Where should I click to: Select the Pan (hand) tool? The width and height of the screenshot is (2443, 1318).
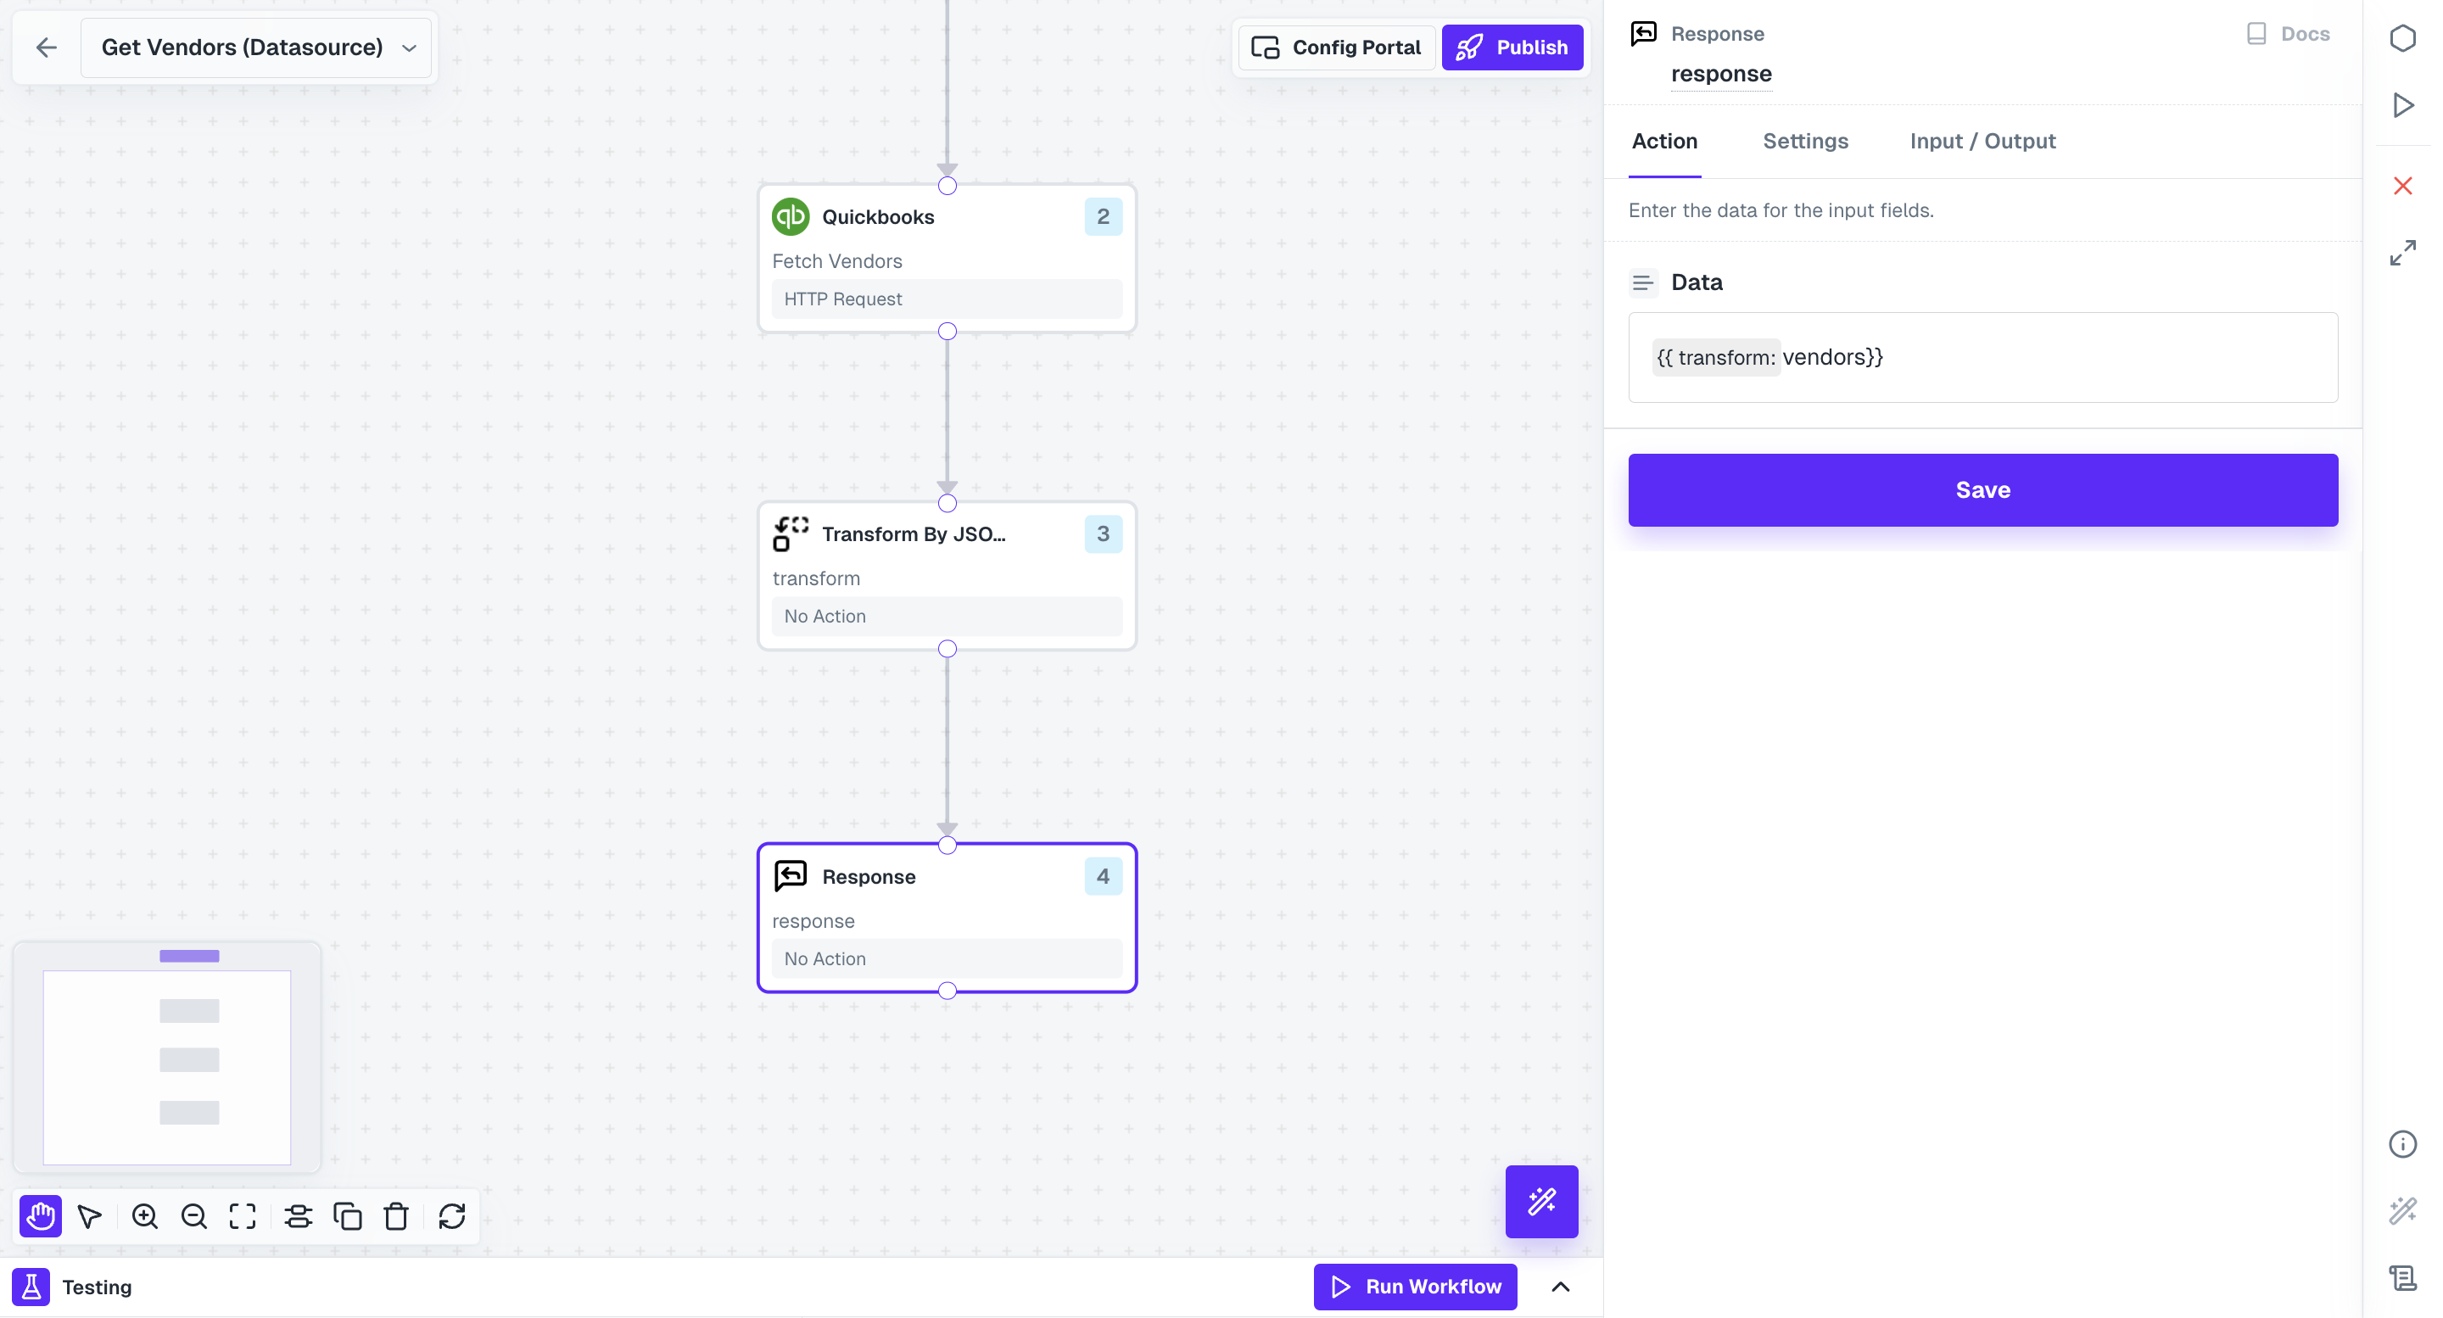tap(40, 1216)
